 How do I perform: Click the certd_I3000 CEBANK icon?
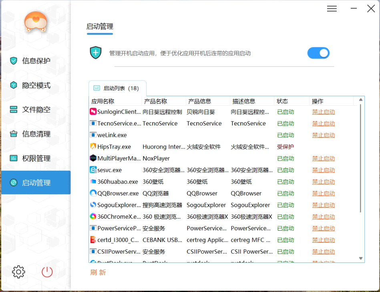(x=93, y=240)
